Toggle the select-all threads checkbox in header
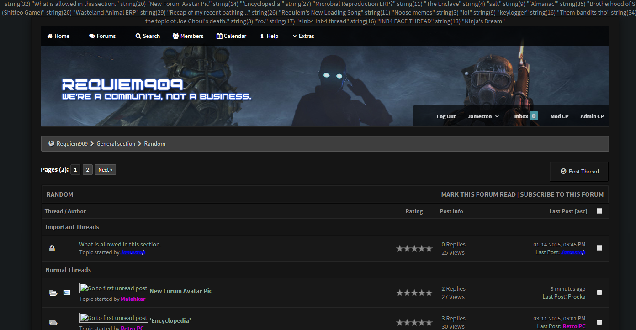The image size is (636, 330). (x=599, y=211)
